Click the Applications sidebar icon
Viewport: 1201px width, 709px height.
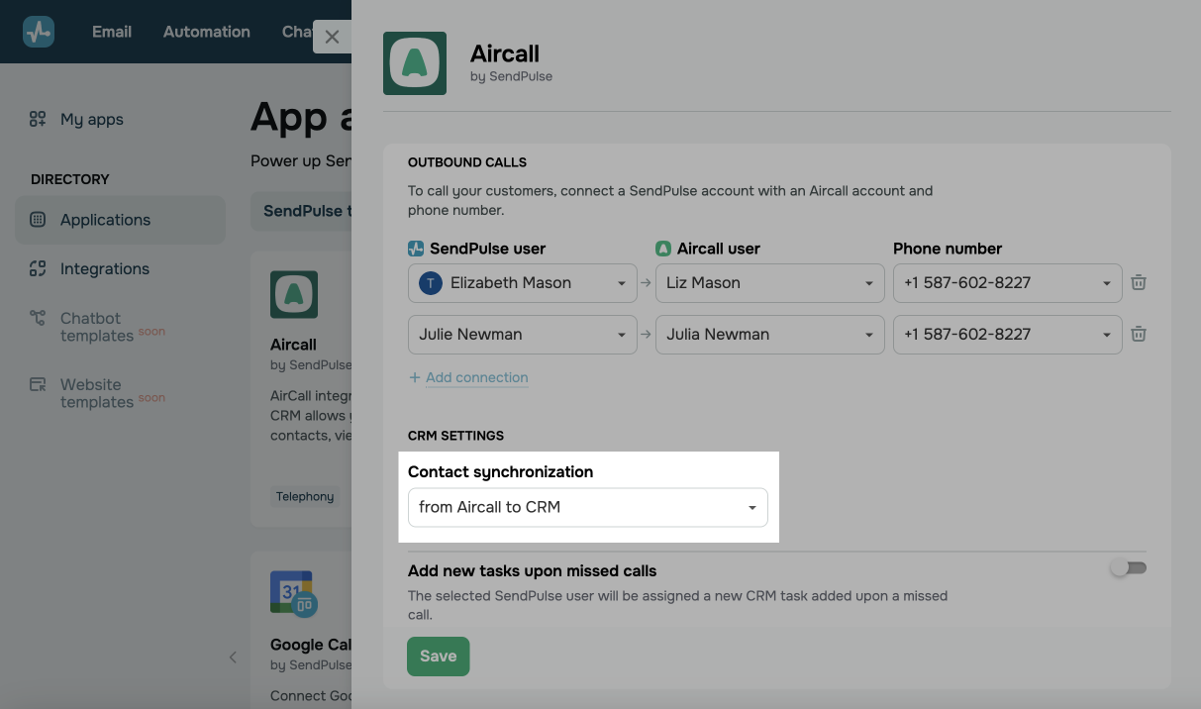pyautogui.click(x=38, y=220)
